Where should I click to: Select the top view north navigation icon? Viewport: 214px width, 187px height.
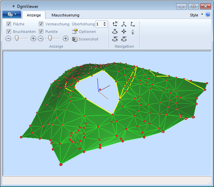coord(115,24)
